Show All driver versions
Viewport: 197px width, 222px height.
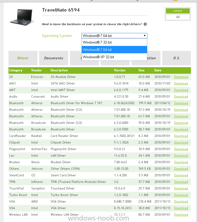coord(178,17)
